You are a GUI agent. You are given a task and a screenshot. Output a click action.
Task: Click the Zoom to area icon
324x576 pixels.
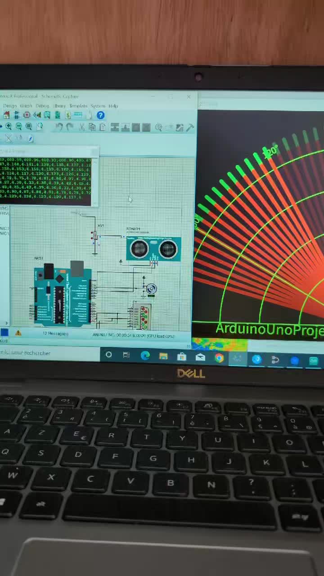[x=39, y=127]
